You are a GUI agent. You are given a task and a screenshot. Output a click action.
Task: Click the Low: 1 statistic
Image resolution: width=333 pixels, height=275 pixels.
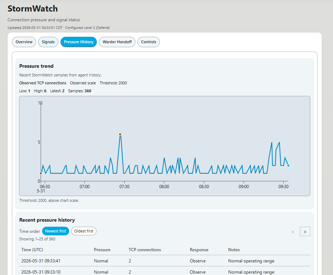[x=24, y=91]
